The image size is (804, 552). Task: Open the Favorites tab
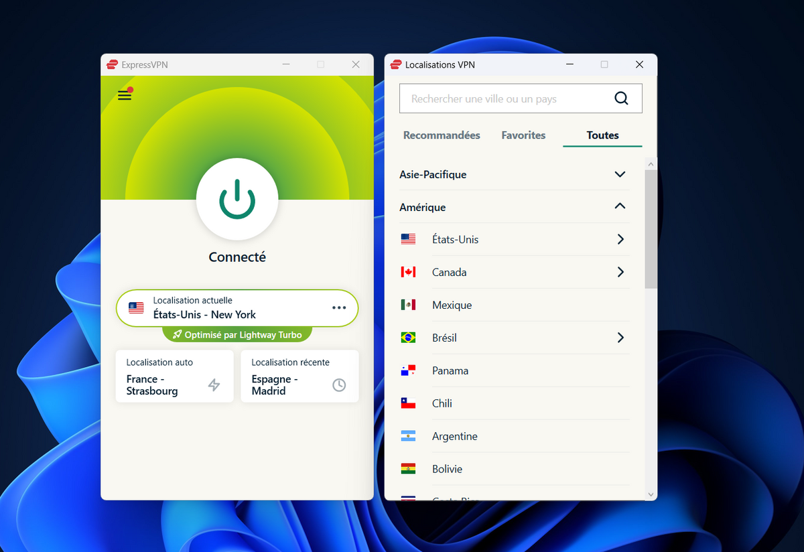coord(523,135)
